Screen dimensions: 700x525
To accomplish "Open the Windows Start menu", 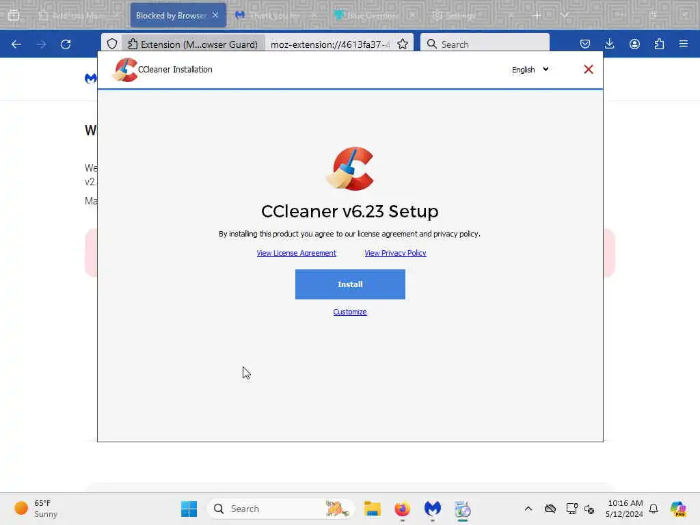I will [189, 509].
